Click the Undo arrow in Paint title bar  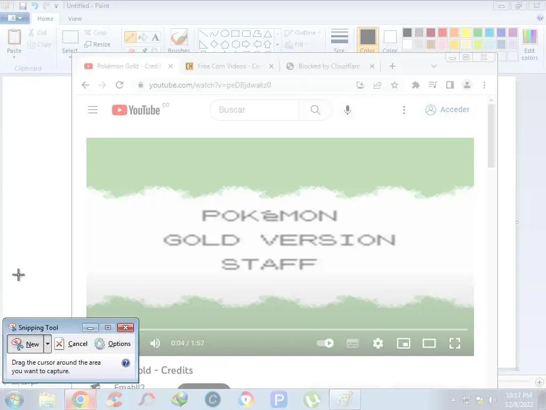pyautogui.click(x=35, y=6)
